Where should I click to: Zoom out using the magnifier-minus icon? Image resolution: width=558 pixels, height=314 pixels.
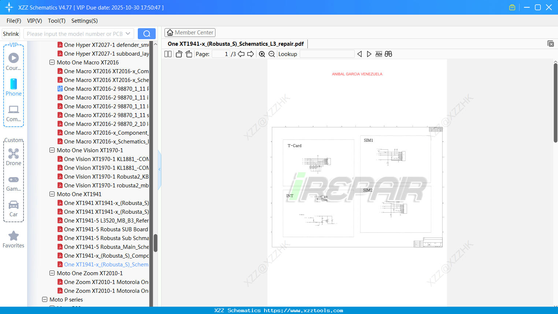coord(271,54)
